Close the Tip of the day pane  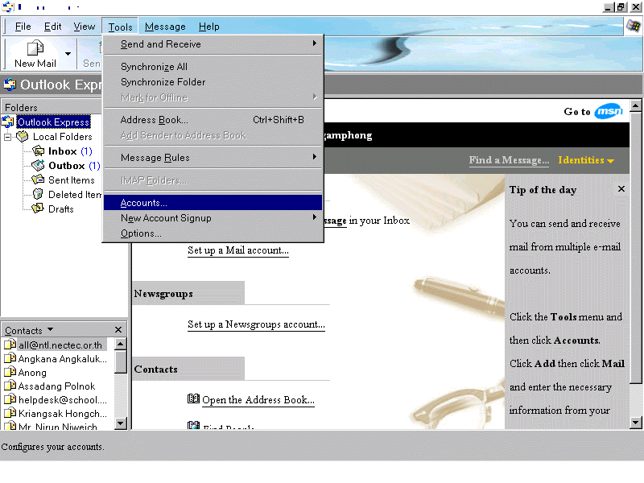point(621,188)
